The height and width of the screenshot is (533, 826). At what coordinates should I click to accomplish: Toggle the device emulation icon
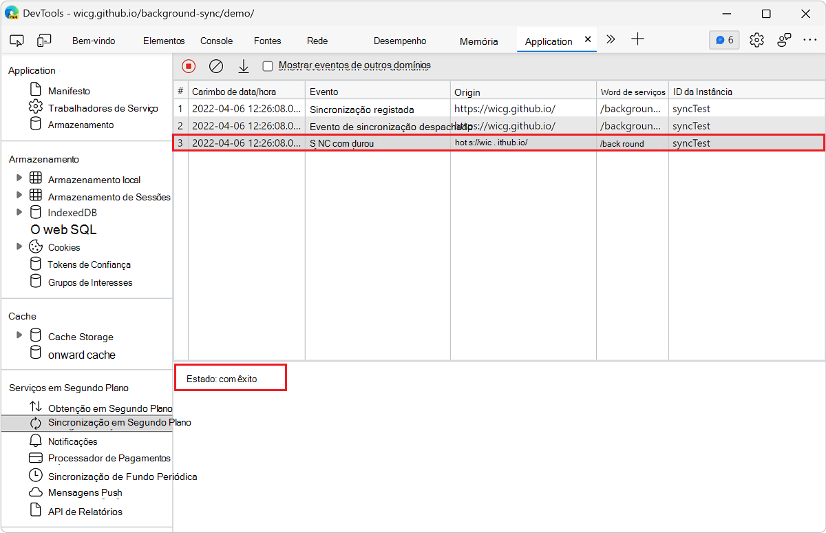pos(44,41)
